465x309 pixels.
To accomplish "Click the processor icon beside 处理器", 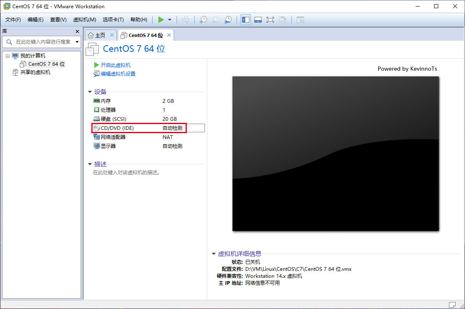I will 97,110.
